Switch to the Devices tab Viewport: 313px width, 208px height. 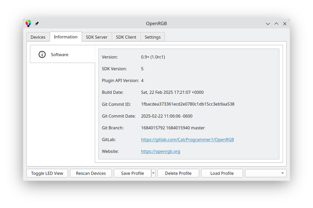(38, 37)
